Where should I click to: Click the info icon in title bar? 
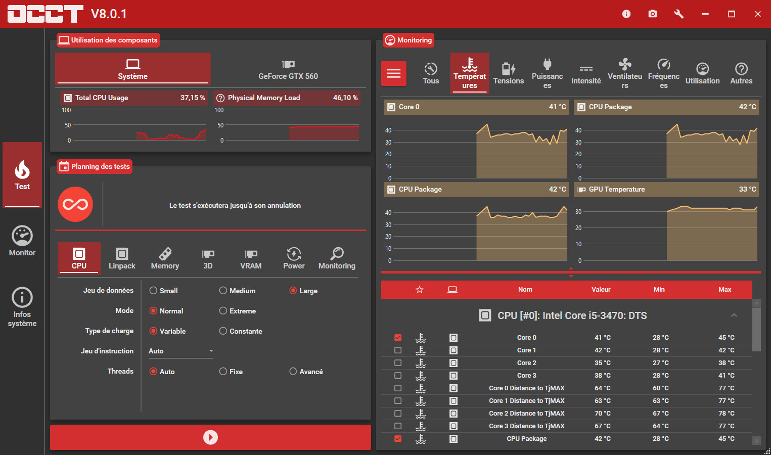pyautogui.click(x=626, y=14)
